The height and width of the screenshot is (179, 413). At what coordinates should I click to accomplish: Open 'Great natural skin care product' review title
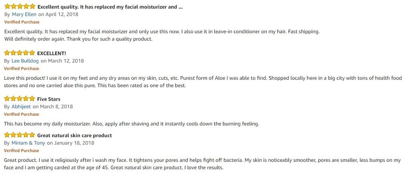coord(74,136)
